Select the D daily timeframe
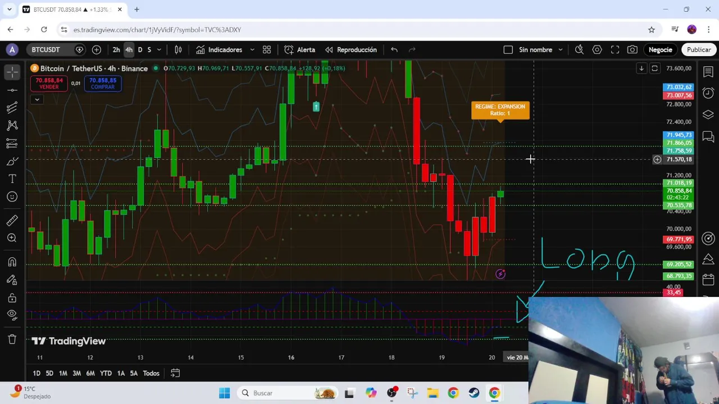719x404 pixels. click(x=140, y=50)
